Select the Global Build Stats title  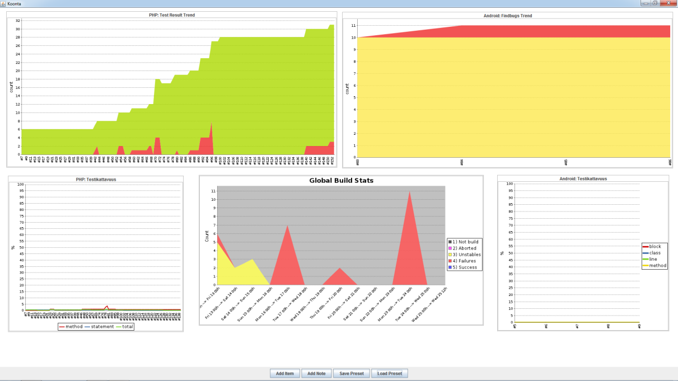point(341,181)
